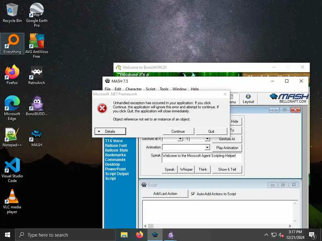
Task: Open the Character menu in MASH
Action: 133,89
